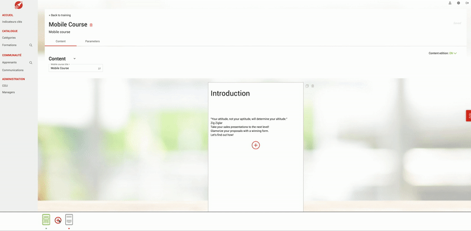
Task: Click the search icon next to Apprenants
Action: pos(31,63)
